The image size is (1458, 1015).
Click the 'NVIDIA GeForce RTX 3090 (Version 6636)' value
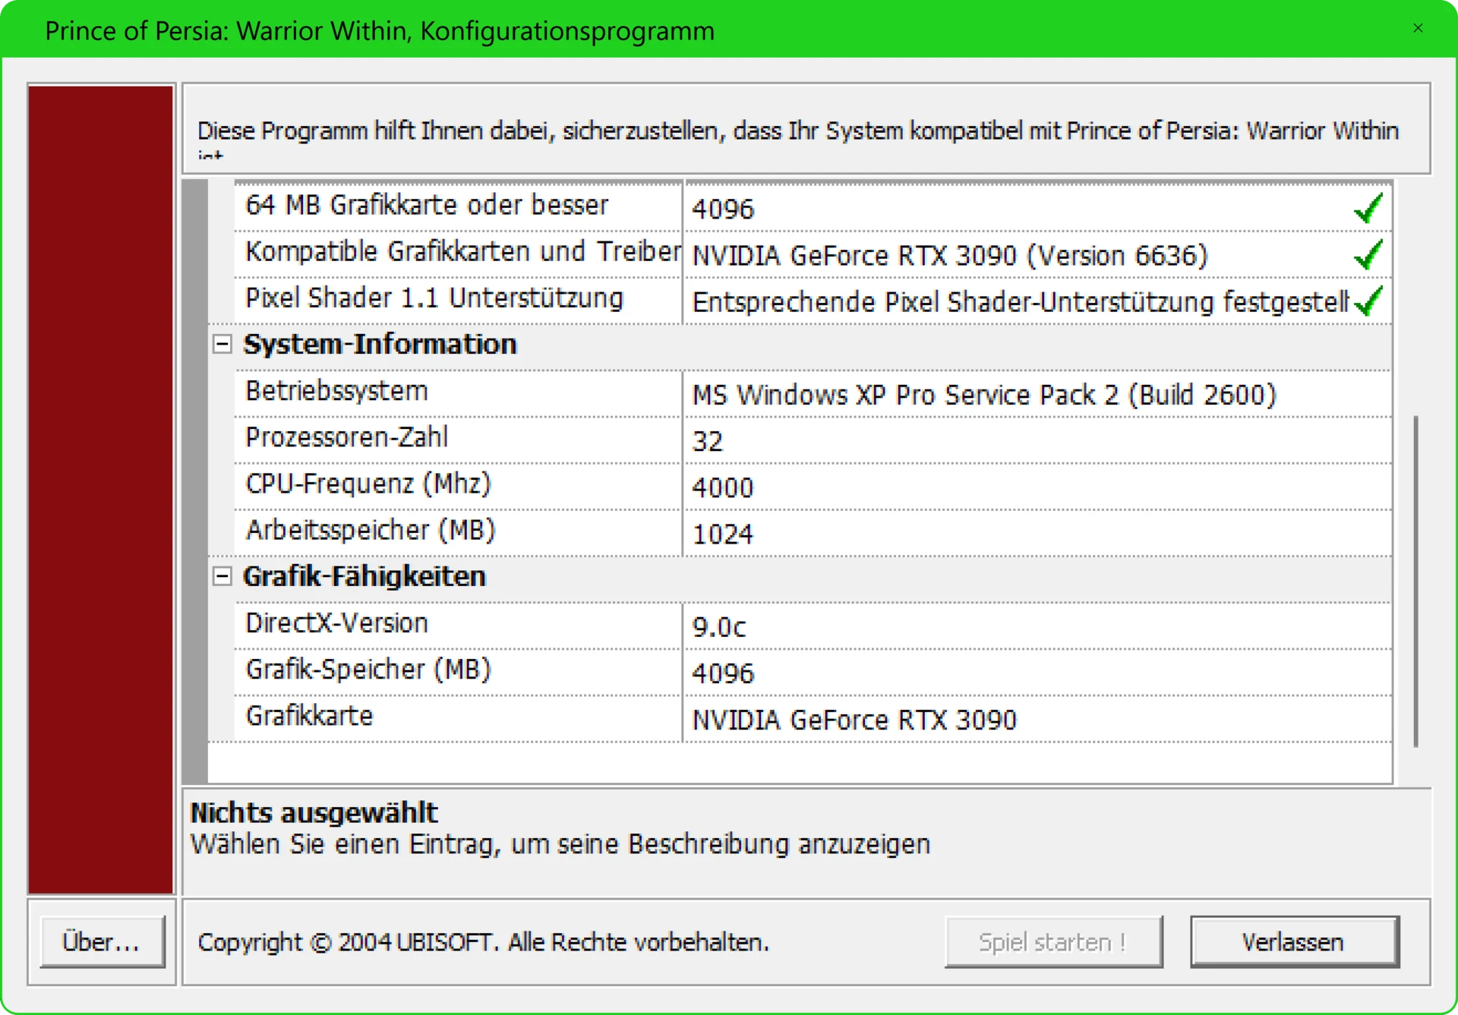point(950,256)
